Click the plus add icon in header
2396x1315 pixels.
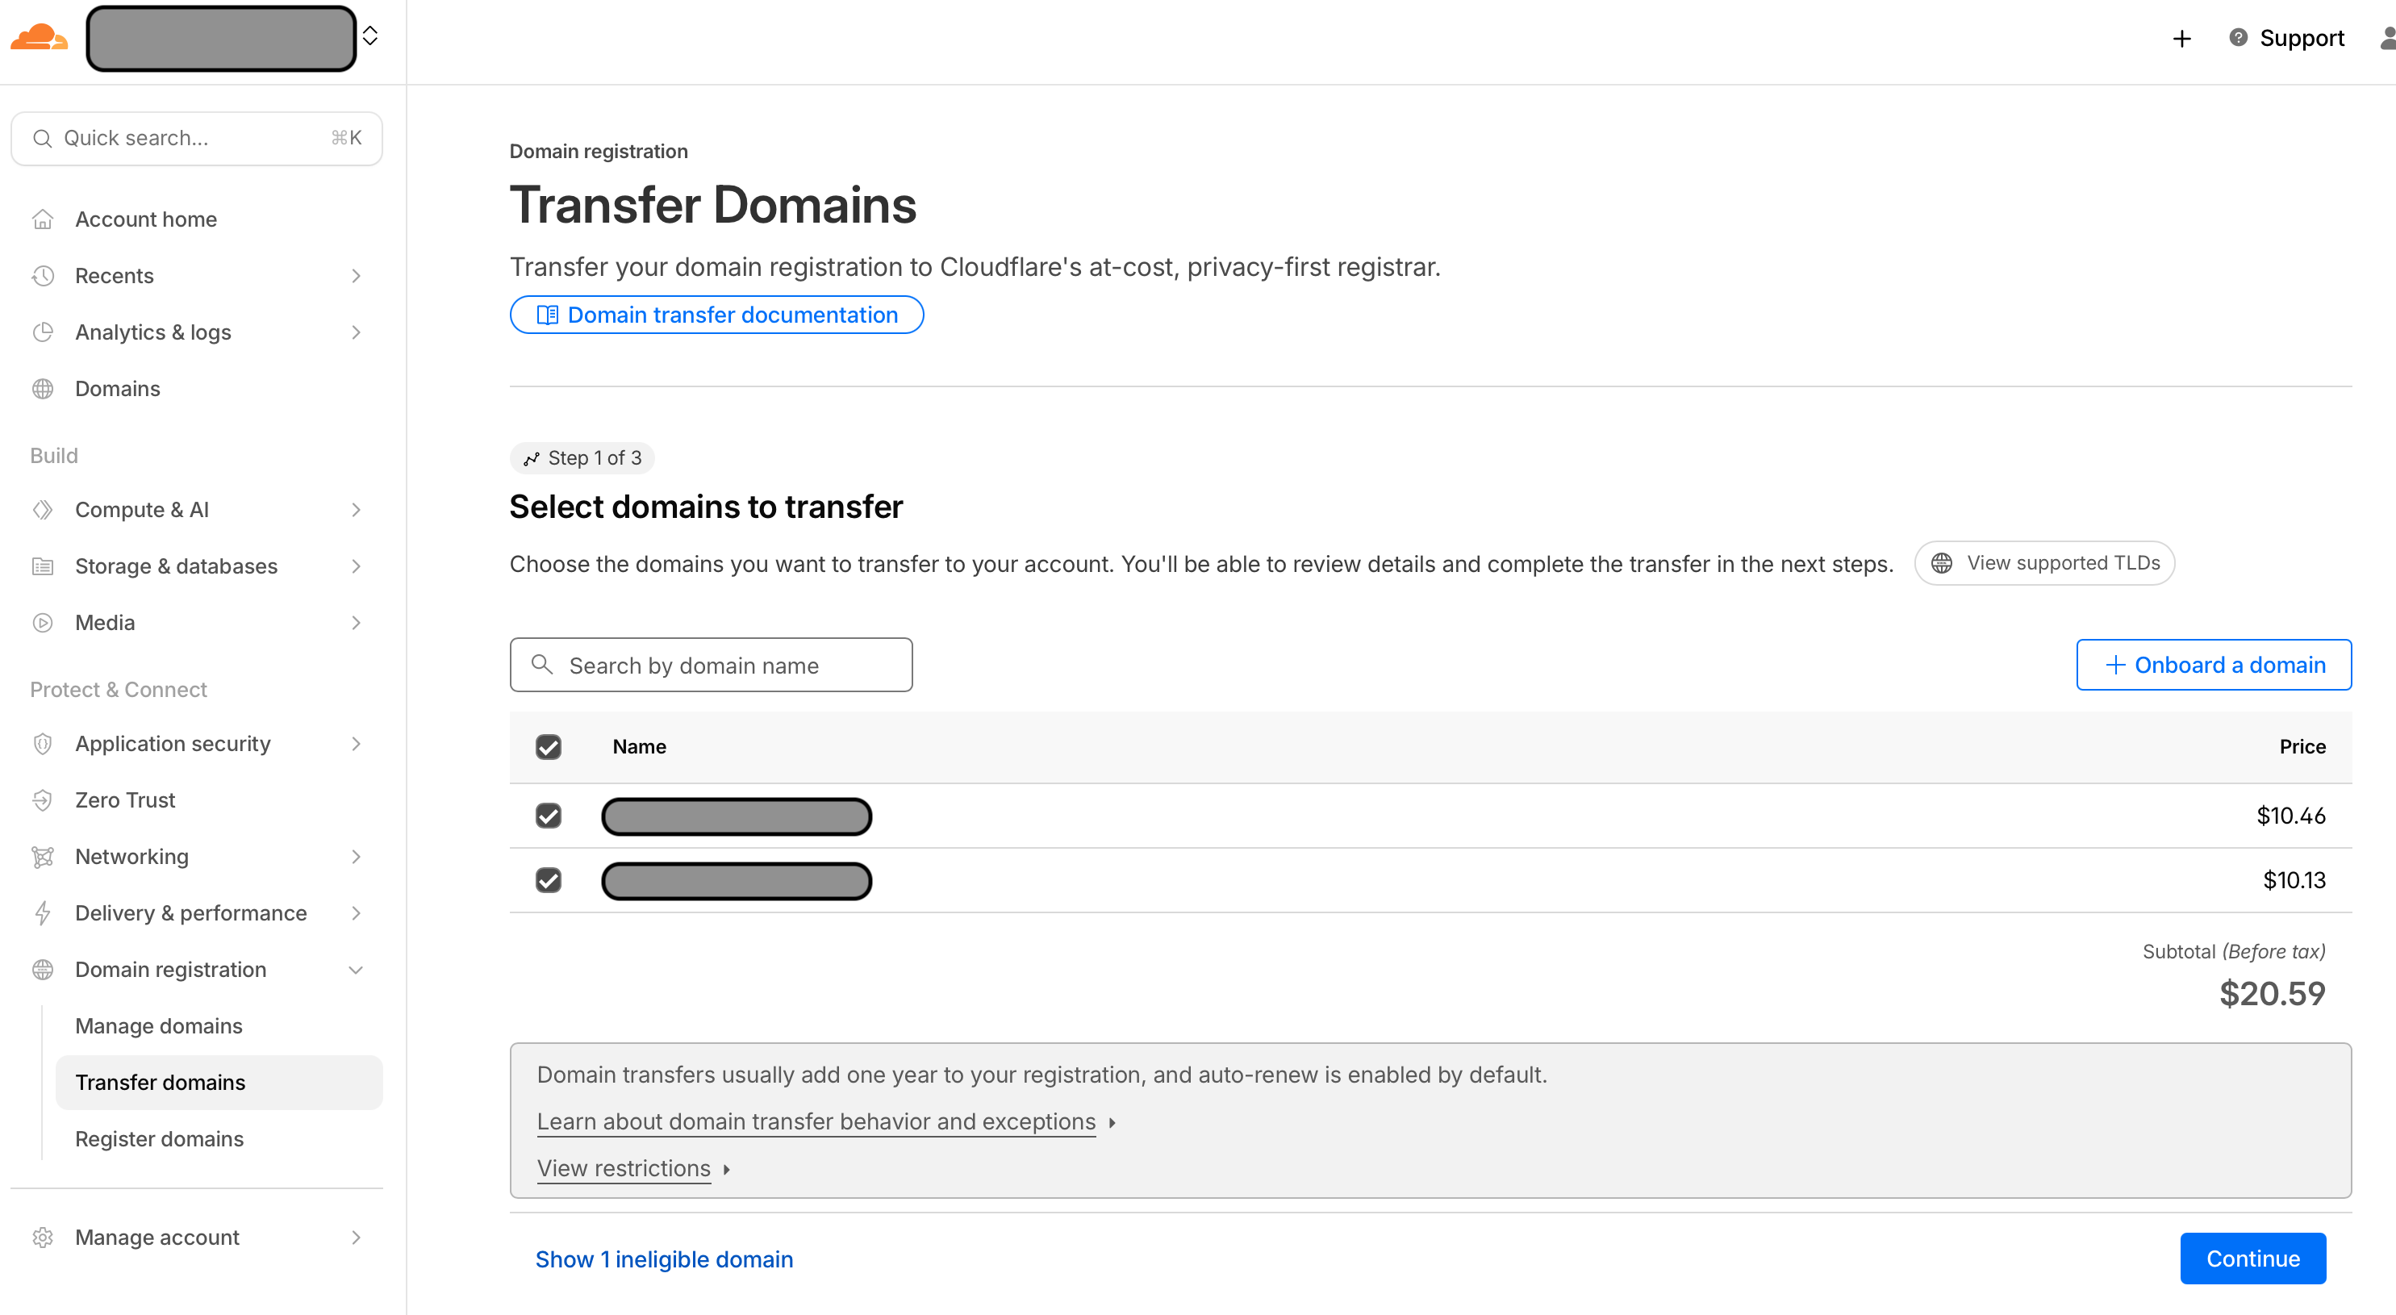2181,38
